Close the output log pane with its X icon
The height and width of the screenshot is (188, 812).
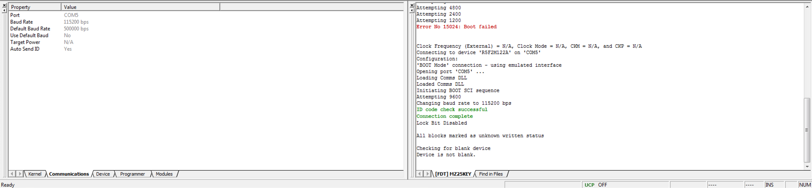(412, 5)
